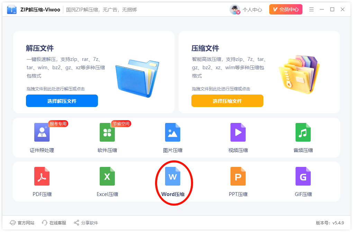Click the 拖拽文件到此处进行压缩或点击 hint
The height and width of the screenshot is (232, 353).
click(221, 89)
